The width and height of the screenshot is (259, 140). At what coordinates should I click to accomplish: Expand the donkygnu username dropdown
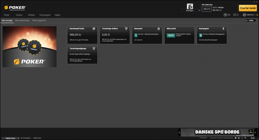(x=199, y=10)
